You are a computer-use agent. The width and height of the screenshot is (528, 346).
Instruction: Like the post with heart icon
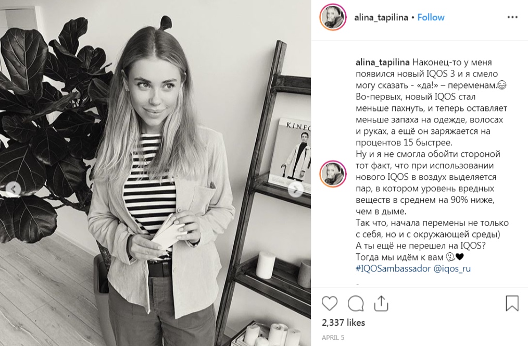click(x=329, y=303)
